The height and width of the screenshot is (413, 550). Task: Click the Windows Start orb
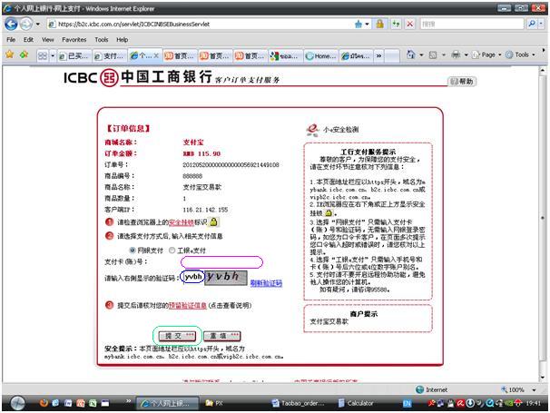point(17,403)
